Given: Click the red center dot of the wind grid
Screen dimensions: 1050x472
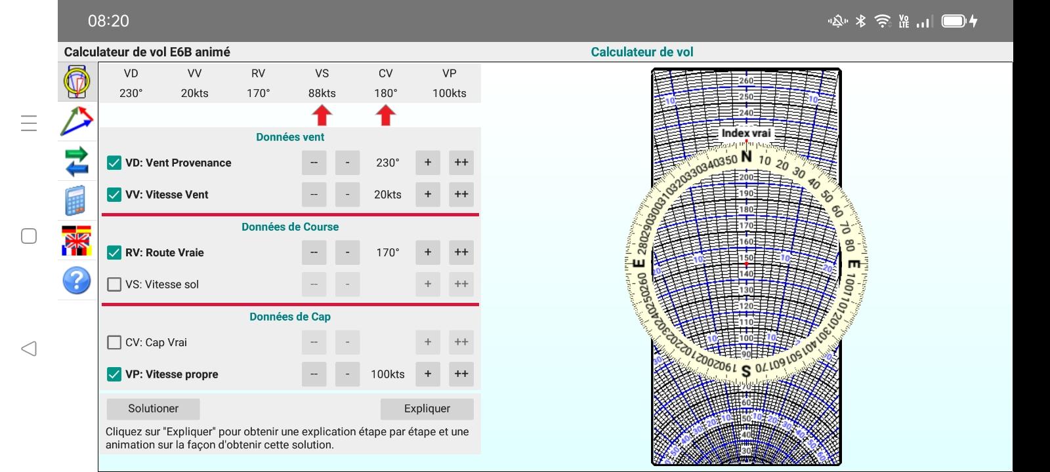Looking at the screenshot, I should 746,264.
